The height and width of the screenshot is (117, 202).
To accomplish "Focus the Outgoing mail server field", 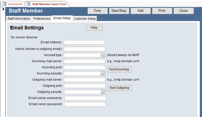I will 85,80.
